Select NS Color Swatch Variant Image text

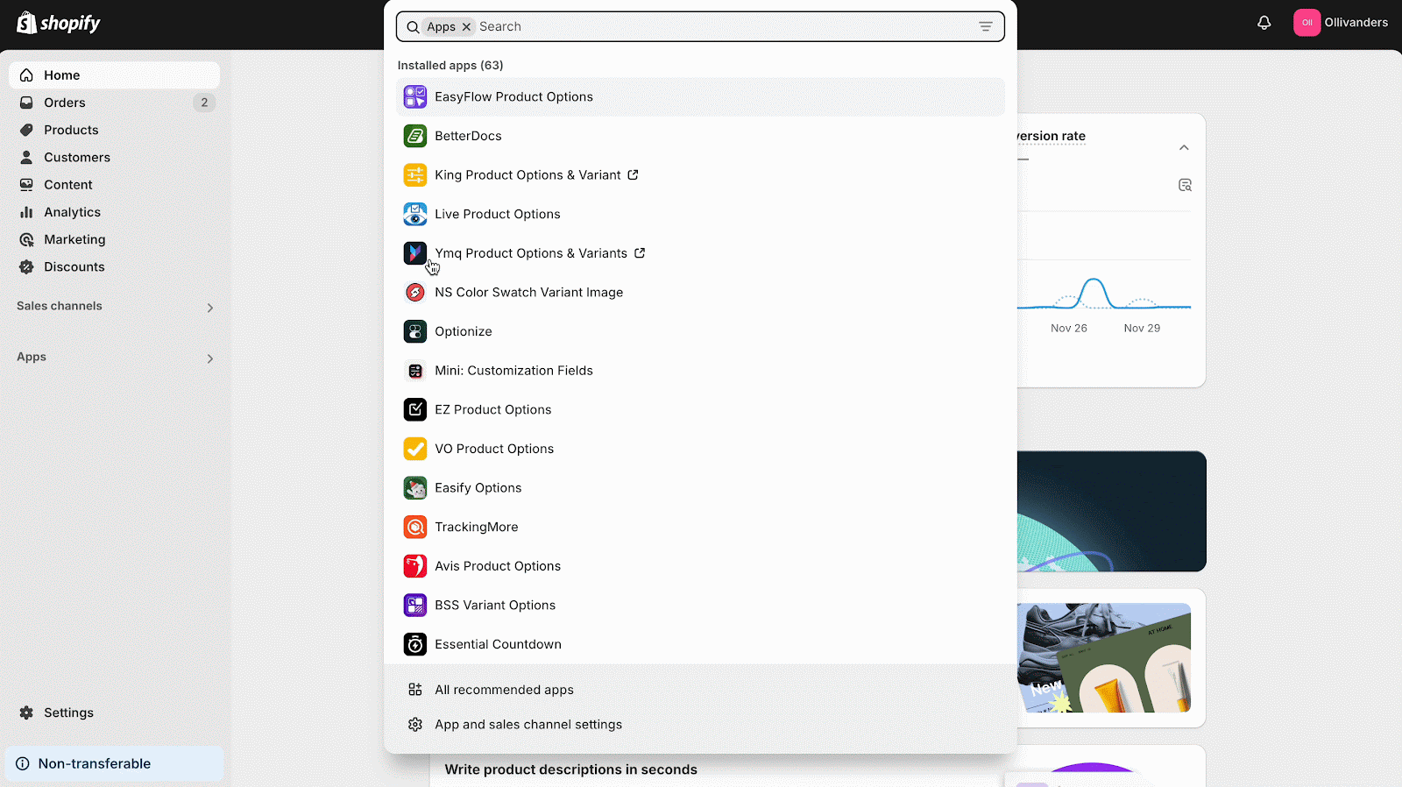click(x=529, y=293)
